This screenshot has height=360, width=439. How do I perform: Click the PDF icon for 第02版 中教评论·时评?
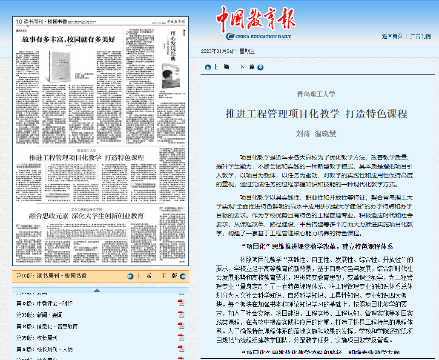[181, 303]
